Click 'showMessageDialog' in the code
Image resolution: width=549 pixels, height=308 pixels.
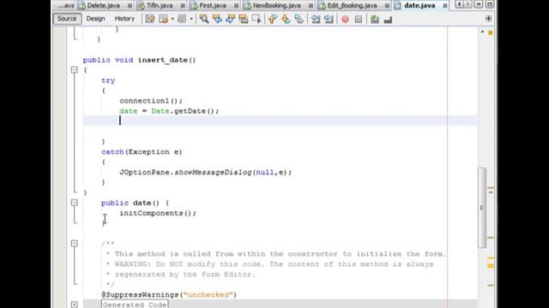(213, 172)
